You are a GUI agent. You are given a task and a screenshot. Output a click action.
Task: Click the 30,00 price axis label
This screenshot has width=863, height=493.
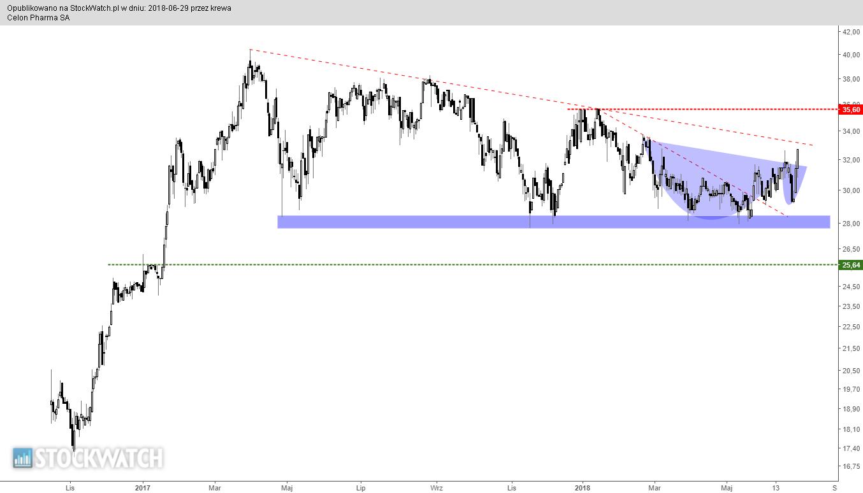851,190
